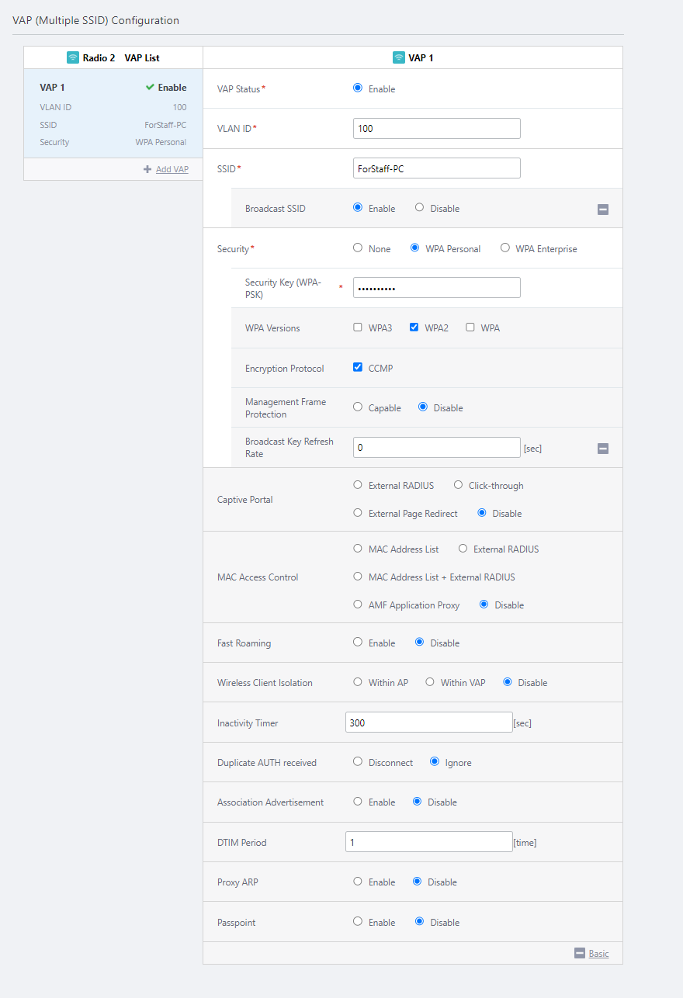Click the SSID text field
Viewport: 683px width, 998px height.
[436, 168]
